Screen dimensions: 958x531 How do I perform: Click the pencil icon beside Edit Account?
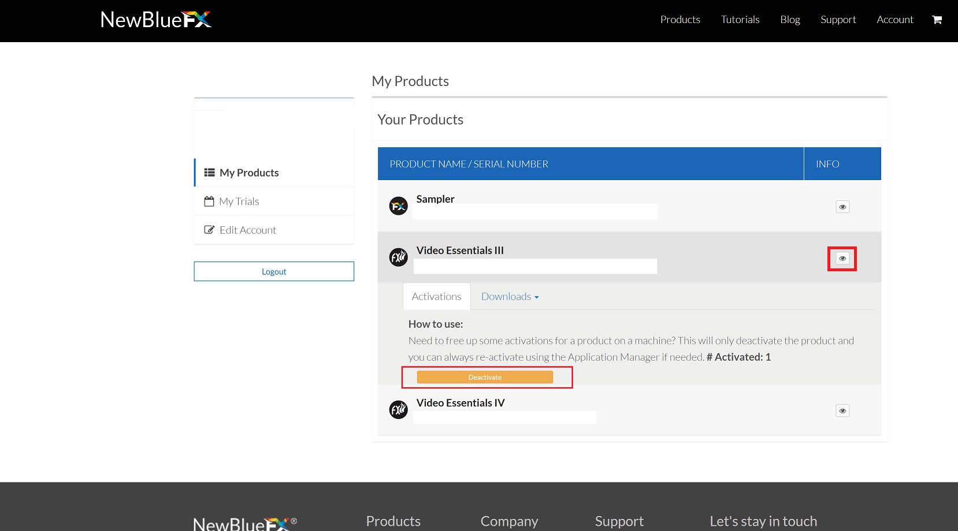210,230
